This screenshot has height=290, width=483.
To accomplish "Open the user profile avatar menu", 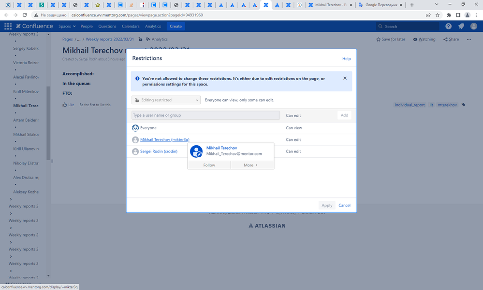I will [474, 27].
